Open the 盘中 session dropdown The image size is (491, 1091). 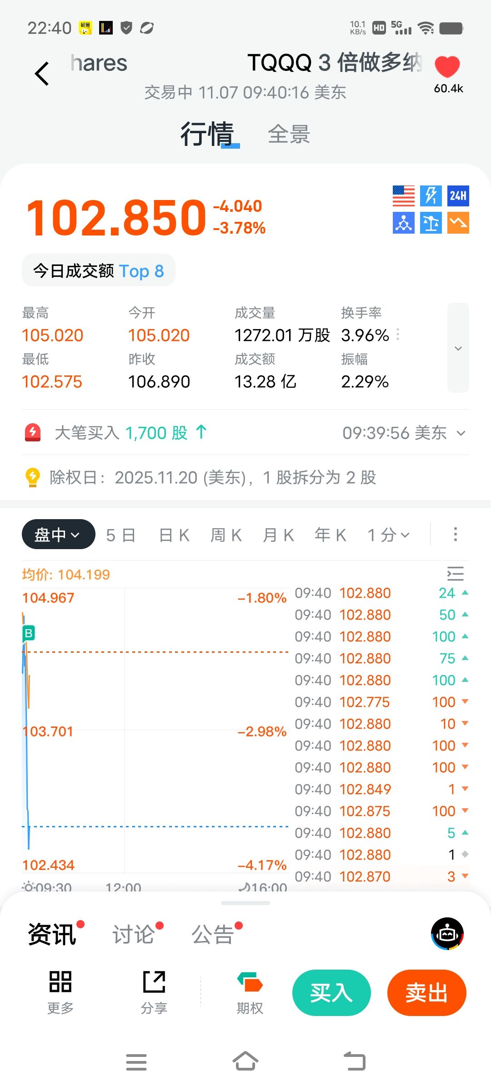click(58, 535)
